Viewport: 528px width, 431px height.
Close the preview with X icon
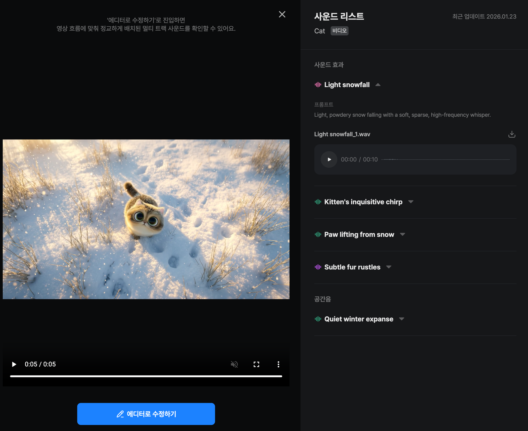coord(282,14)
